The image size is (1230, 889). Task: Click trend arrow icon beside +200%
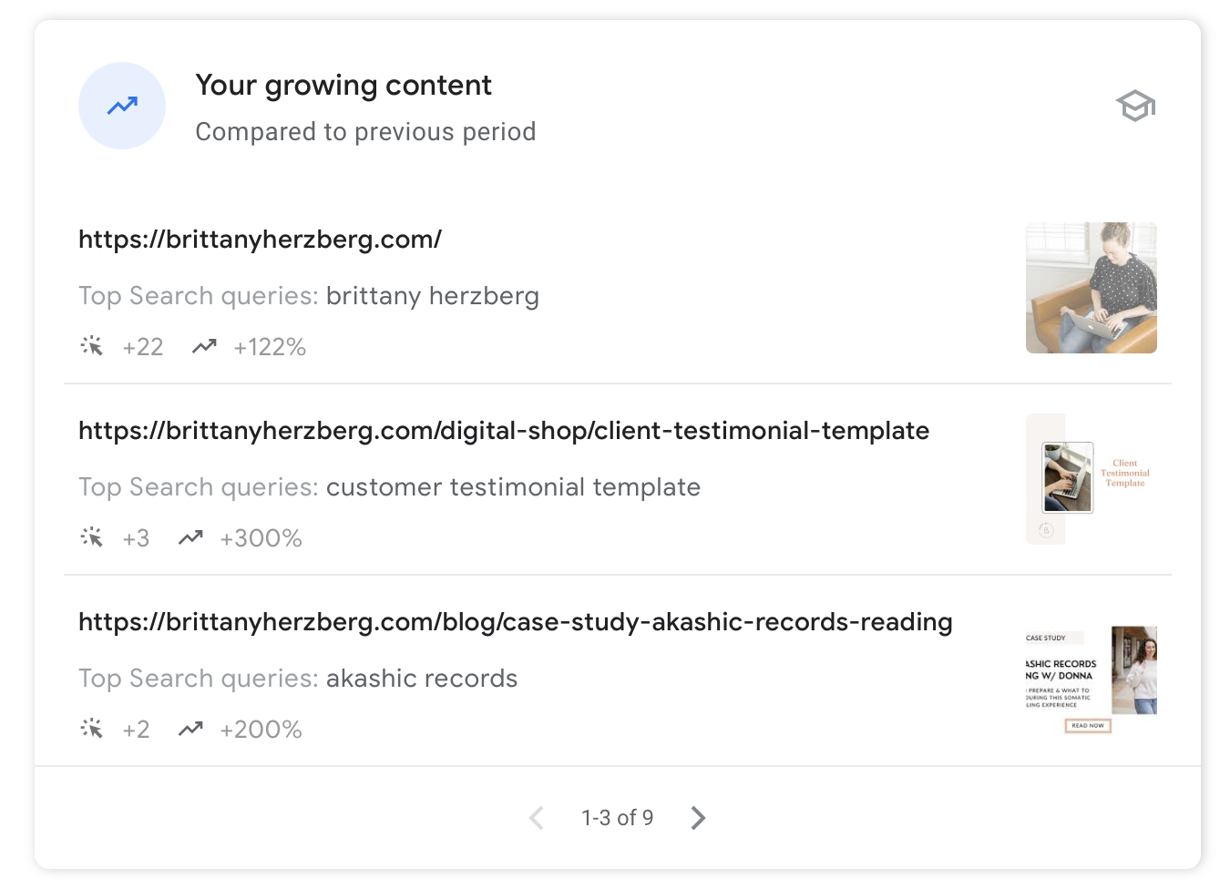[x=190, y=730]
